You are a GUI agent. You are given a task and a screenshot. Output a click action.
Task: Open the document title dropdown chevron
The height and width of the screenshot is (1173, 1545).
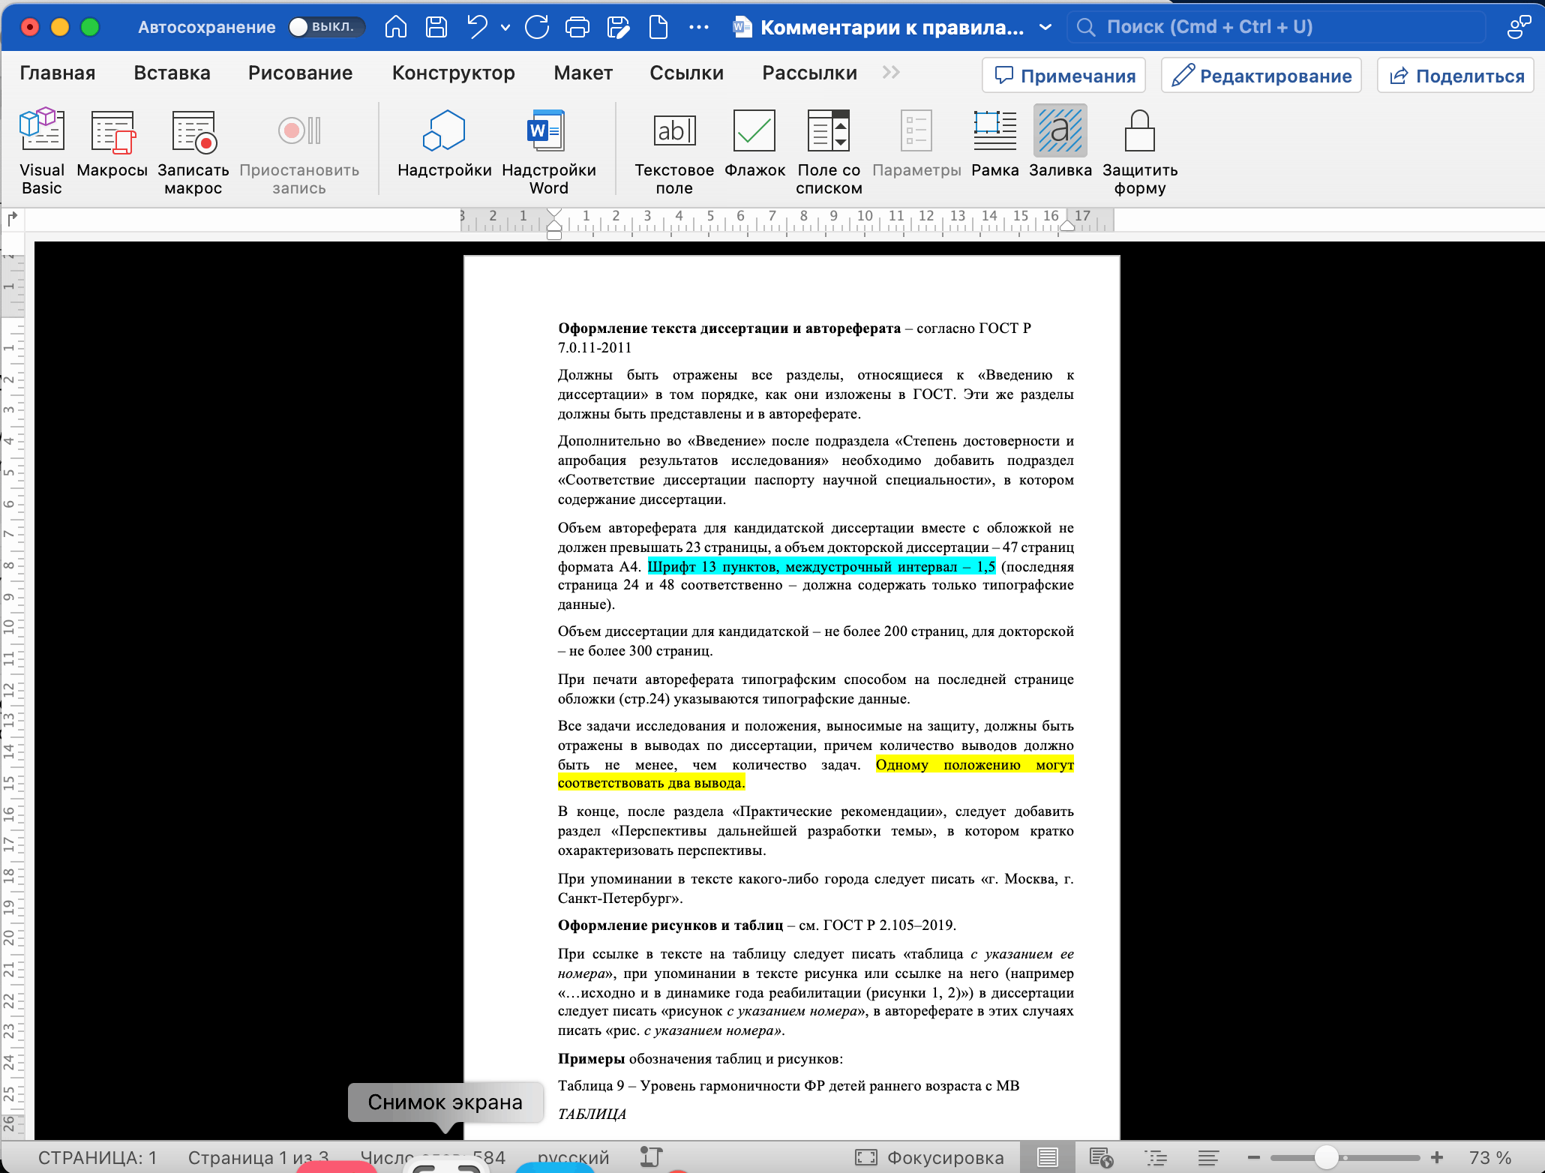click(1045, 28)
